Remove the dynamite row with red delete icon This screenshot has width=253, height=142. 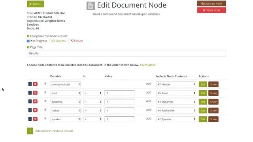(x=35, y=101)
